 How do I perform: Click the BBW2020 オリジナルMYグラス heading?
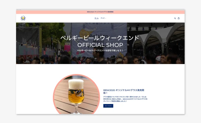coord(124,91)
